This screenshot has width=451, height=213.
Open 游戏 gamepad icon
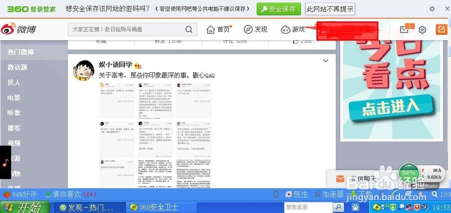click(285, 29)
